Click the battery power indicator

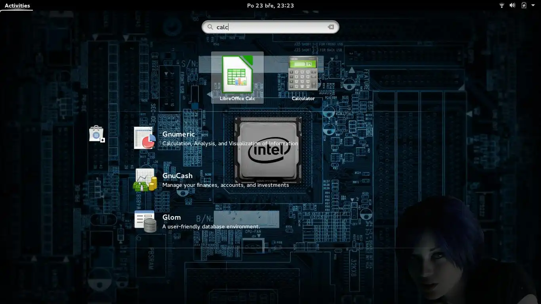coord(524,6)
